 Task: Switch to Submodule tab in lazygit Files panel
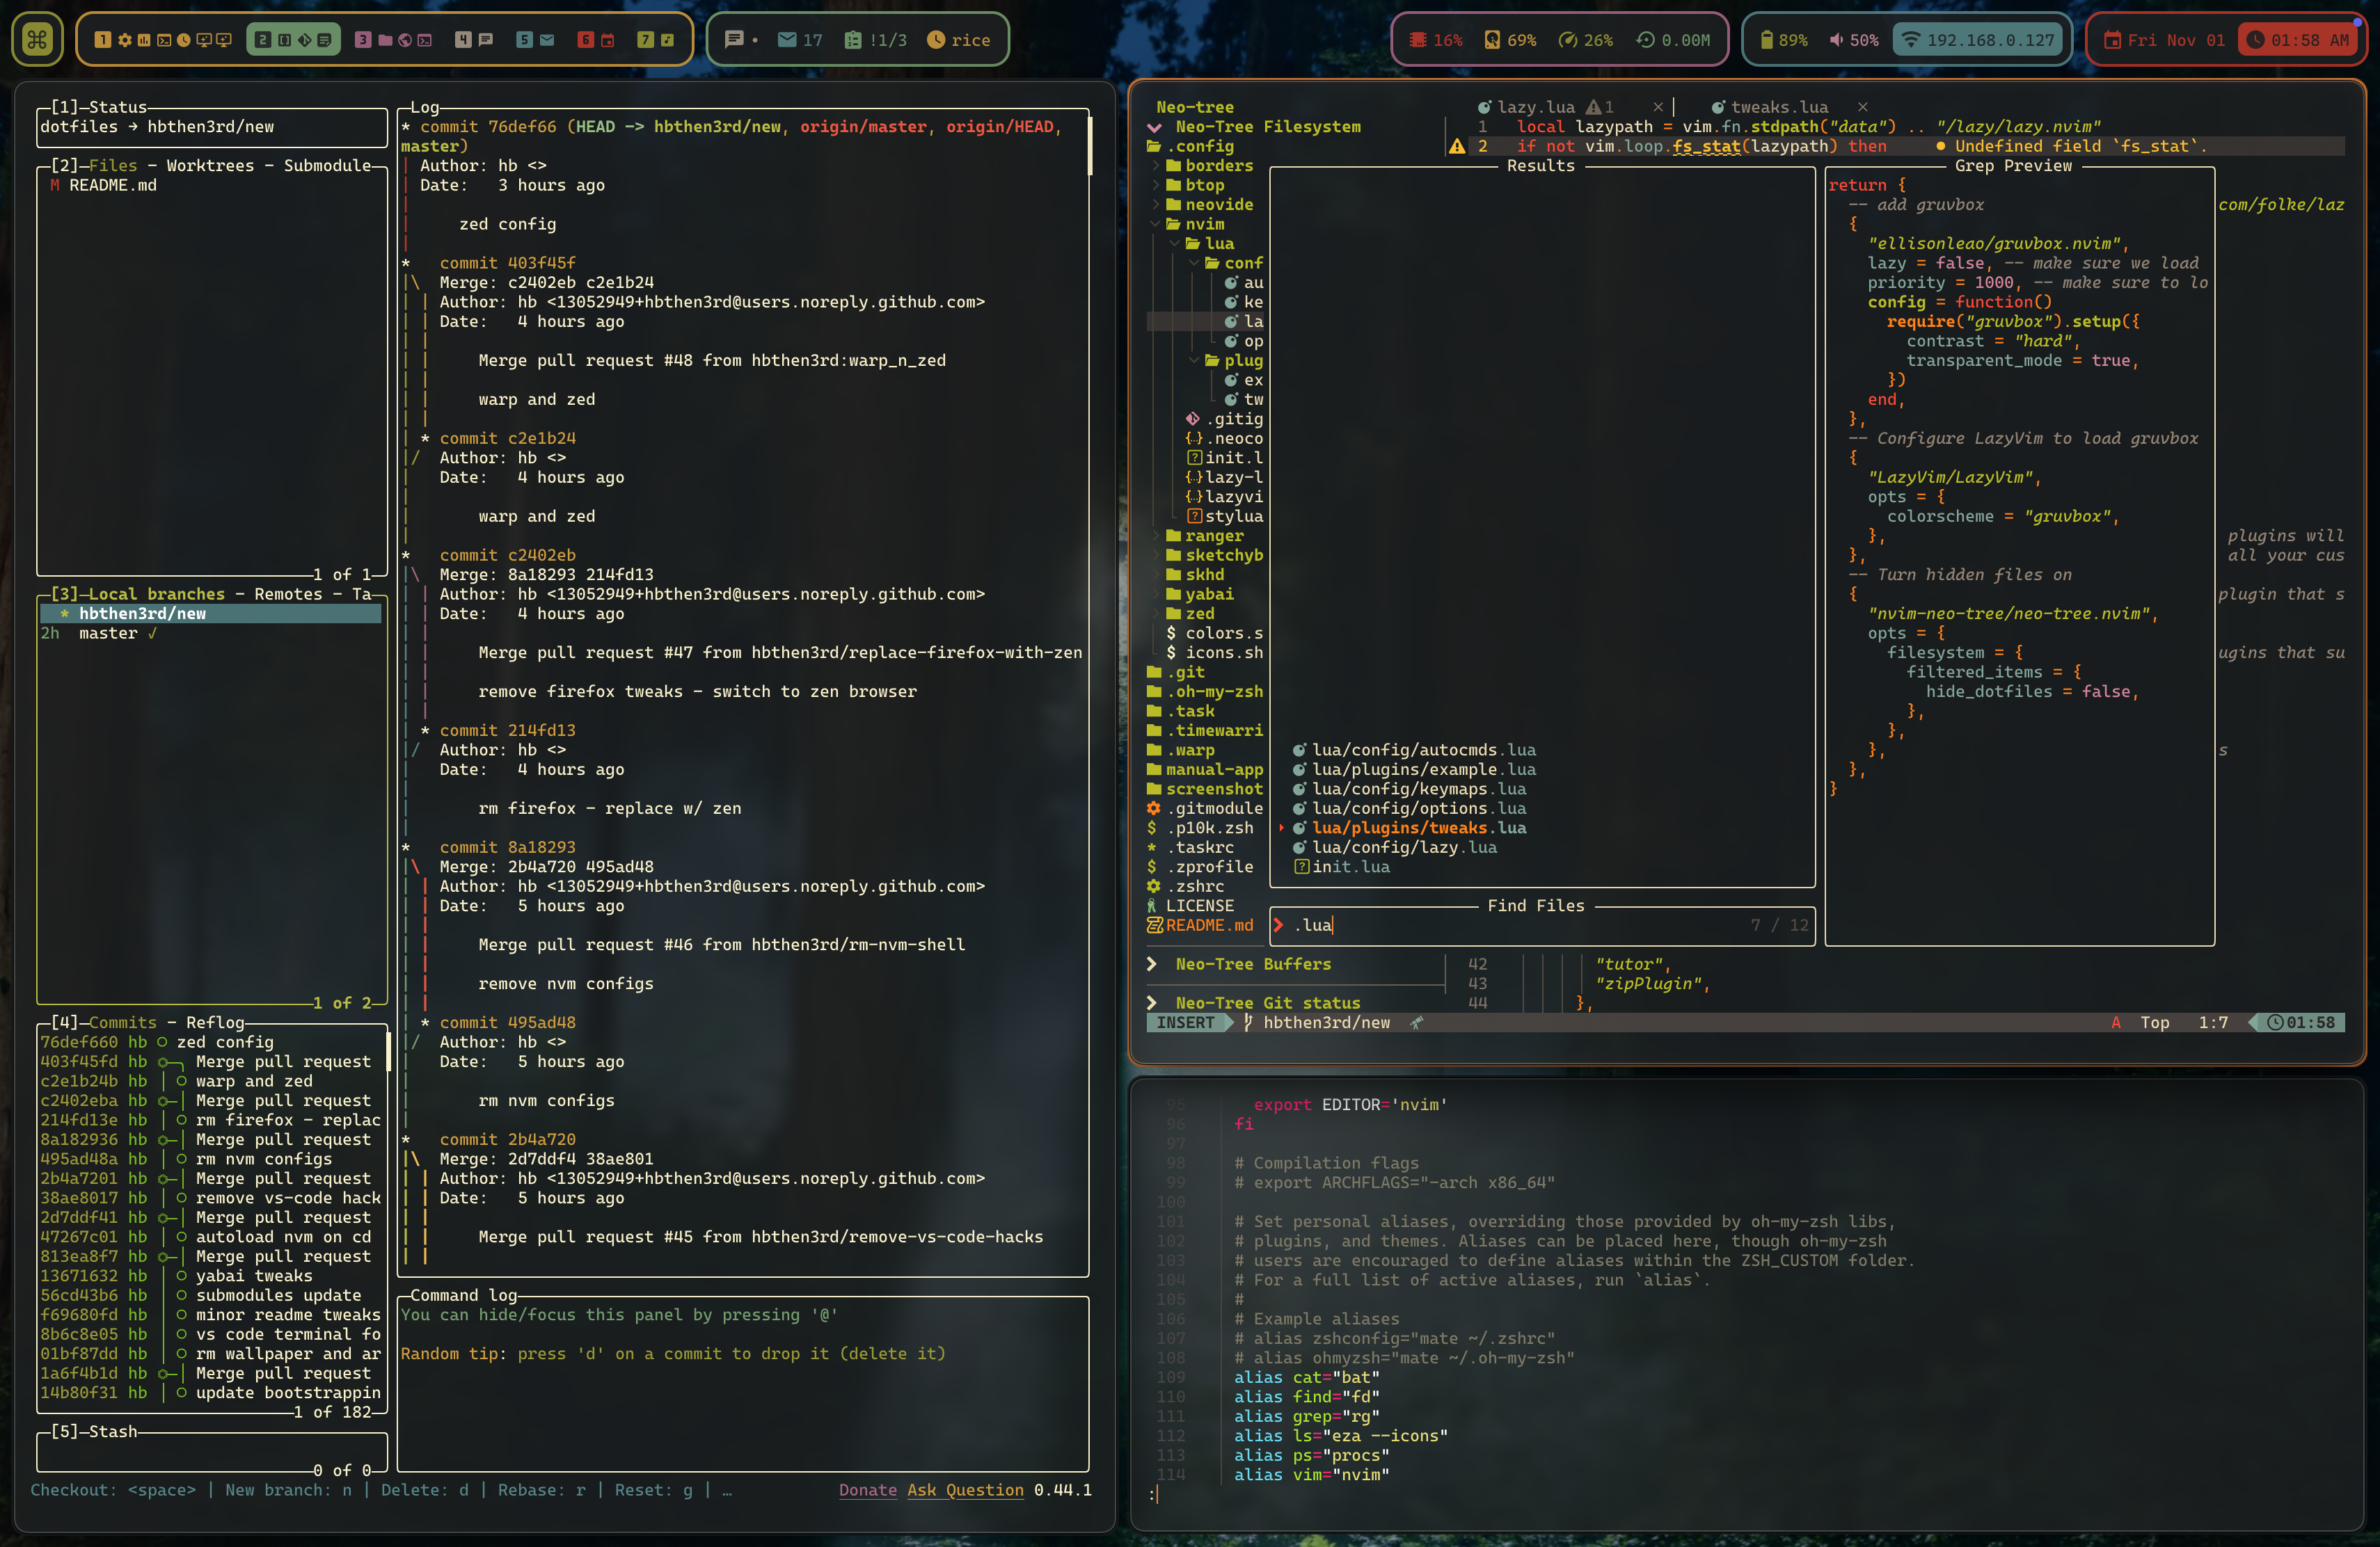click(x=327, y=166)
